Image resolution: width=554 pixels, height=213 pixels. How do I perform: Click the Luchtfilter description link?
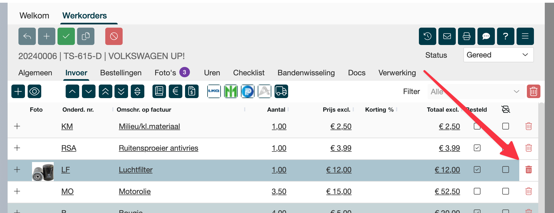point(136,170)
